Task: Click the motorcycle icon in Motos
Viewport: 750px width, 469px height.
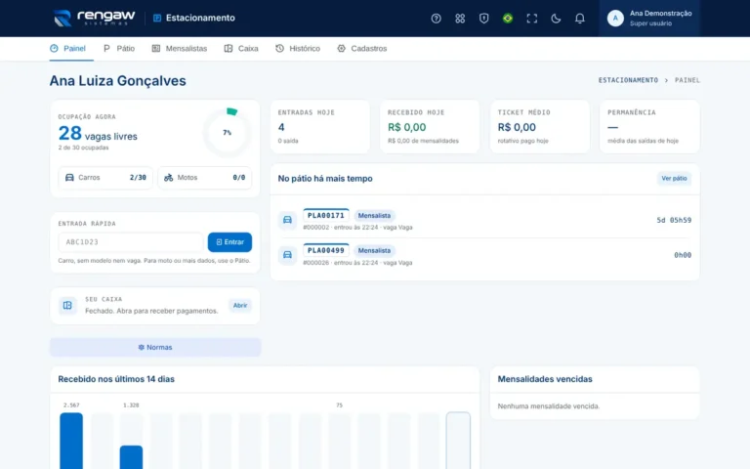Action: (x=168, y=178)
